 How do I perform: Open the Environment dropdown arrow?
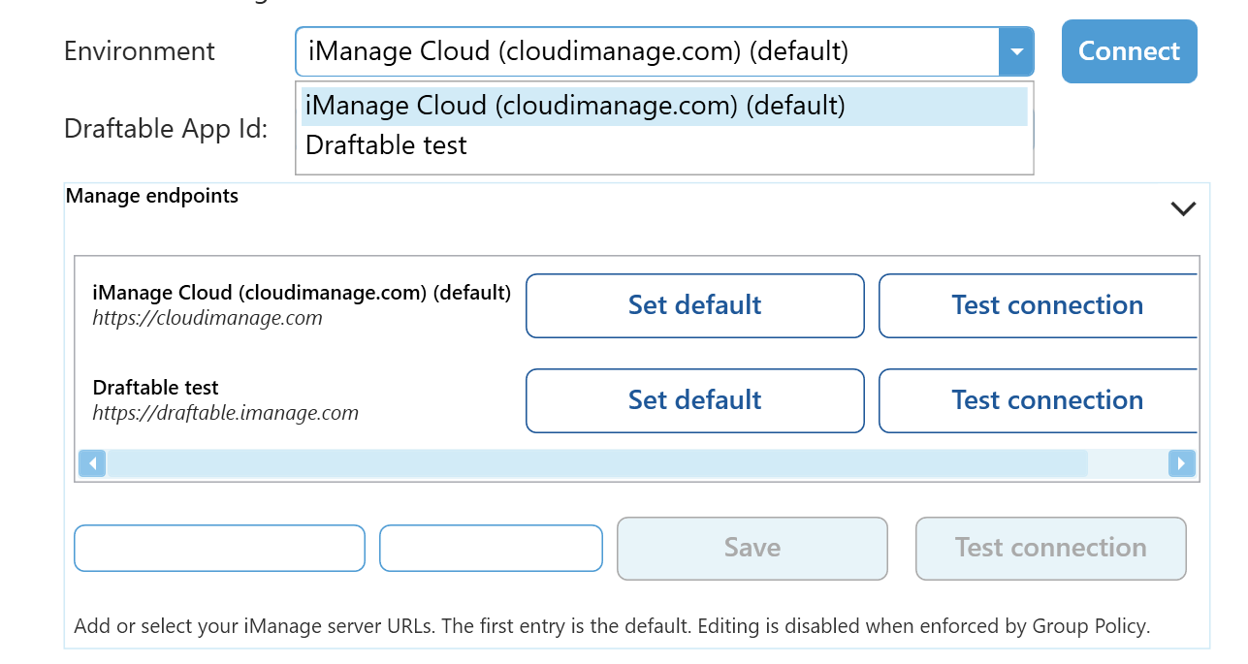pos(1015,51)
